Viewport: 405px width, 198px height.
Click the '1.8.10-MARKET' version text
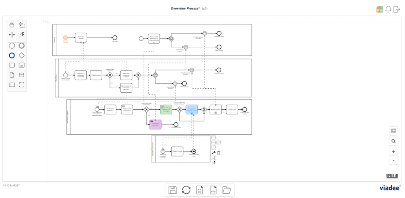pyautogui.click(x=11, y=186)
